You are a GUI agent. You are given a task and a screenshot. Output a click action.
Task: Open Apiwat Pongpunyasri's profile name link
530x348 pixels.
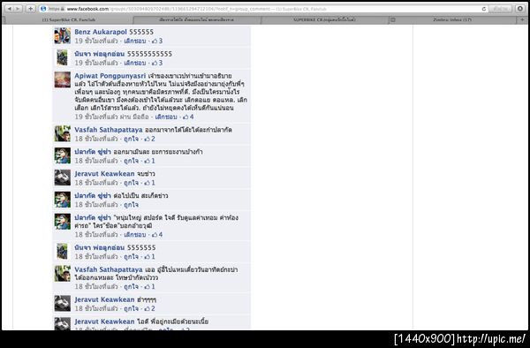coord(110,76)
